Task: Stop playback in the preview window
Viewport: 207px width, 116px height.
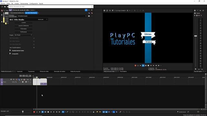Action: point(148,65)
